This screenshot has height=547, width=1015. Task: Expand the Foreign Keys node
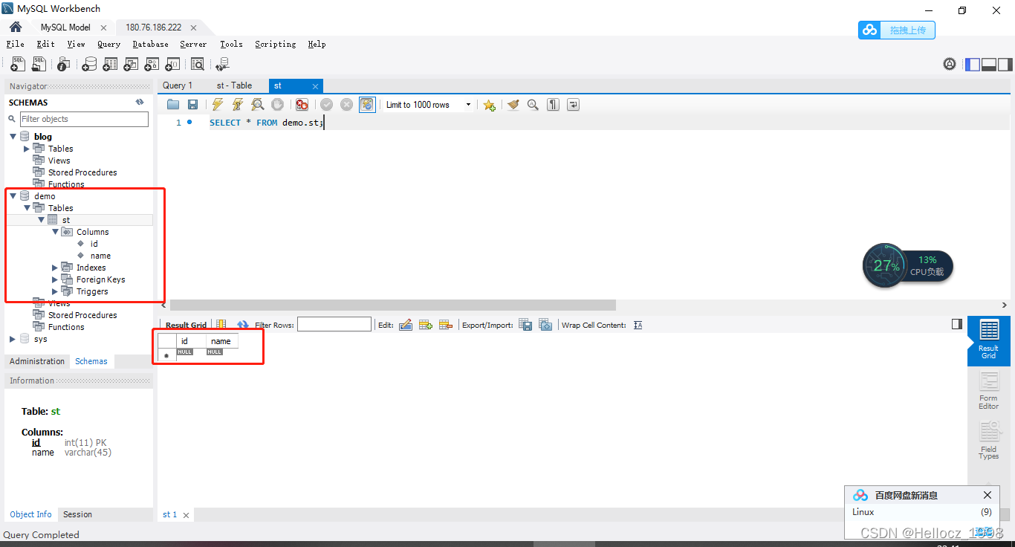[55, 279]
